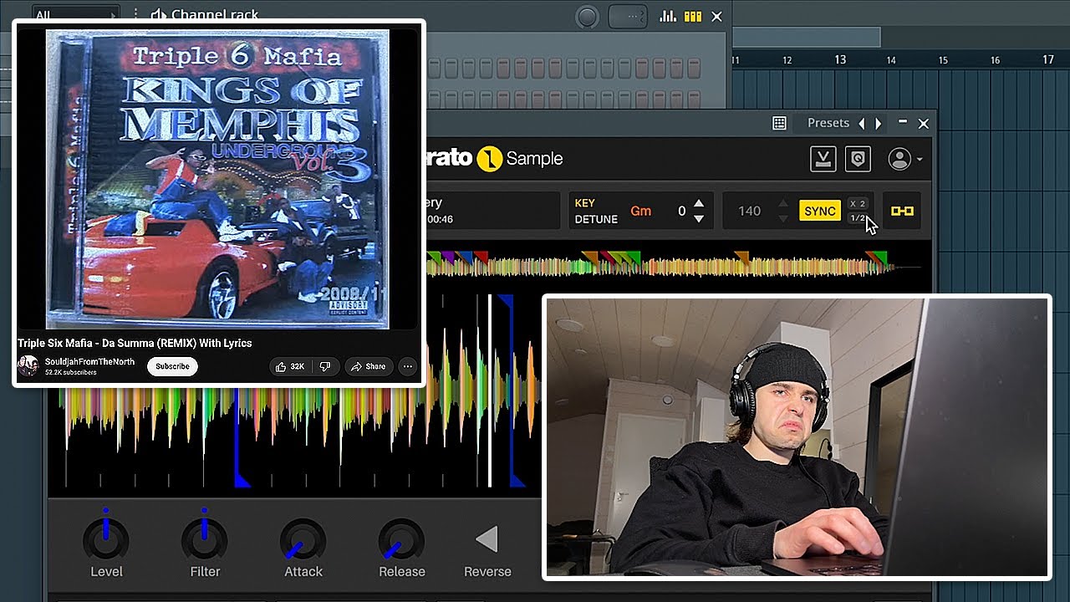Click bar 15 on the playlist ruler
This screenshot has height=602, width=1070.
(943, 60)
